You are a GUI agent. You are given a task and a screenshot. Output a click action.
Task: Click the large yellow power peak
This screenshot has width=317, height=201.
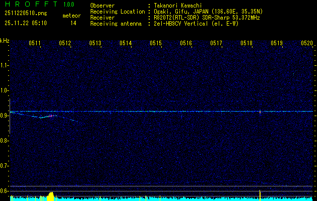(x=50, y=195)
